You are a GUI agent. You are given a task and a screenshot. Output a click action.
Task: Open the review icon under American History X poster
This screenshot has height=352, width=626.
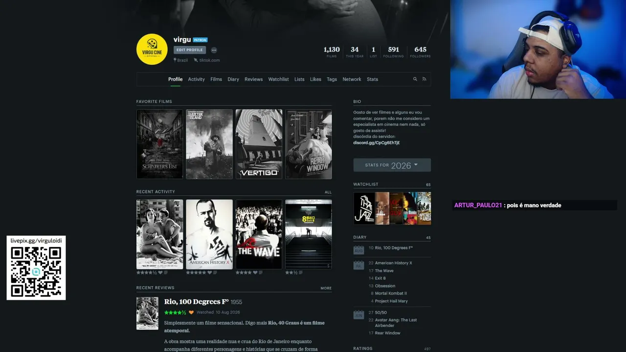click(x=216, y=272)
